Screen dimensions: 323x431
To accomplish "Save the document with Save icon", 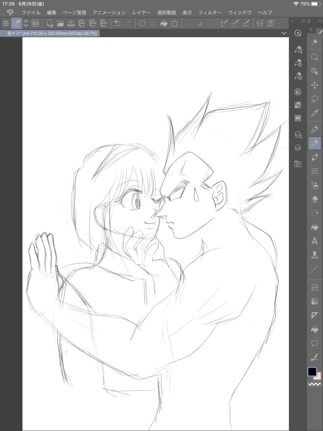I will pos(71,23).
